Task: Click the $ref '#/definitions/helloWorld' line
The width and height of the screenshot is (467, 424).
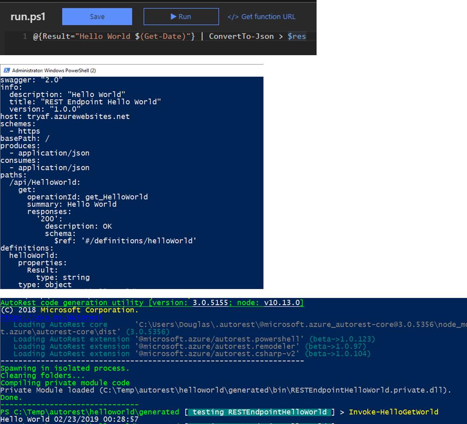Action: tap(125, 241)
